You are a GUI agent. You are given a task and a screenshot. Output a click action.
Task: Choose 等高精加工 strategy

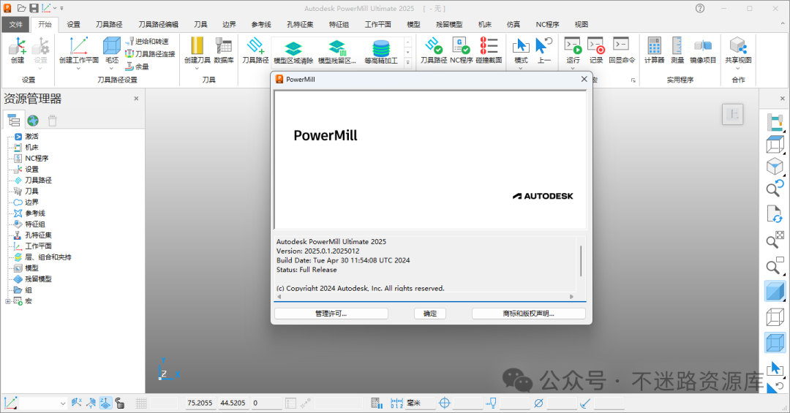381,53
